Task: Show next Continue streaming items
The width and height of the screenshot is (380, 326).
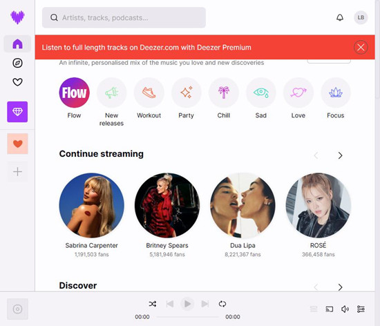Action: coord(340,155)
